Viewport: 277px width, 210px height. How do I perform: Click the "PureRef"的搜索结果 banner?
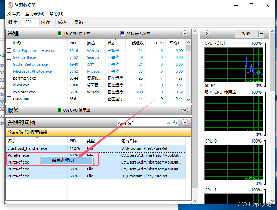98,132
